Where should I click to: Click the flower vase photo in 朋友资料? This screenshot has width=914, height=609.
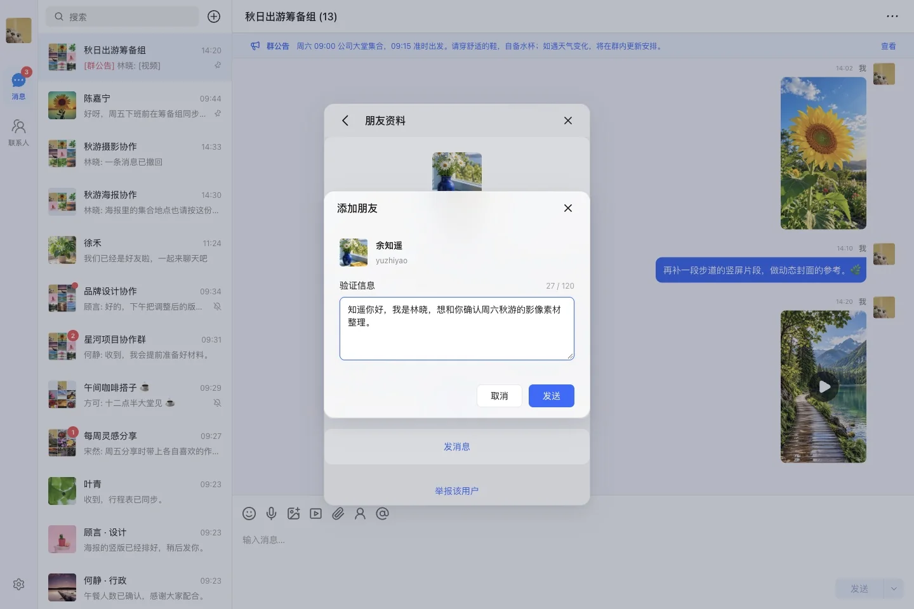[x=457, y=172]
